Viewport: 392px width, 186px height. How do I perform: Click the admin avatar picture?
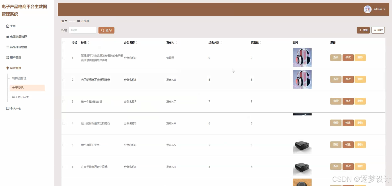367,9
